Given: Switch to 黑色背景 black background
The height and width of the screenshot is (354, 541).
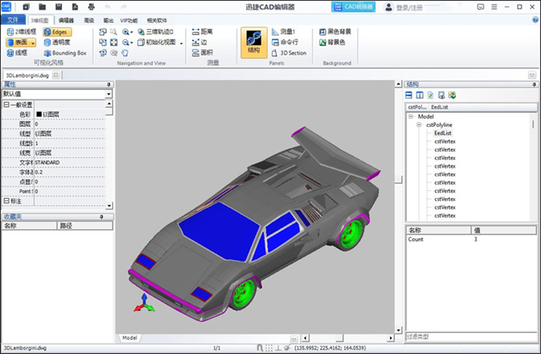Looking at the screenshot, I should pos(334,32).
